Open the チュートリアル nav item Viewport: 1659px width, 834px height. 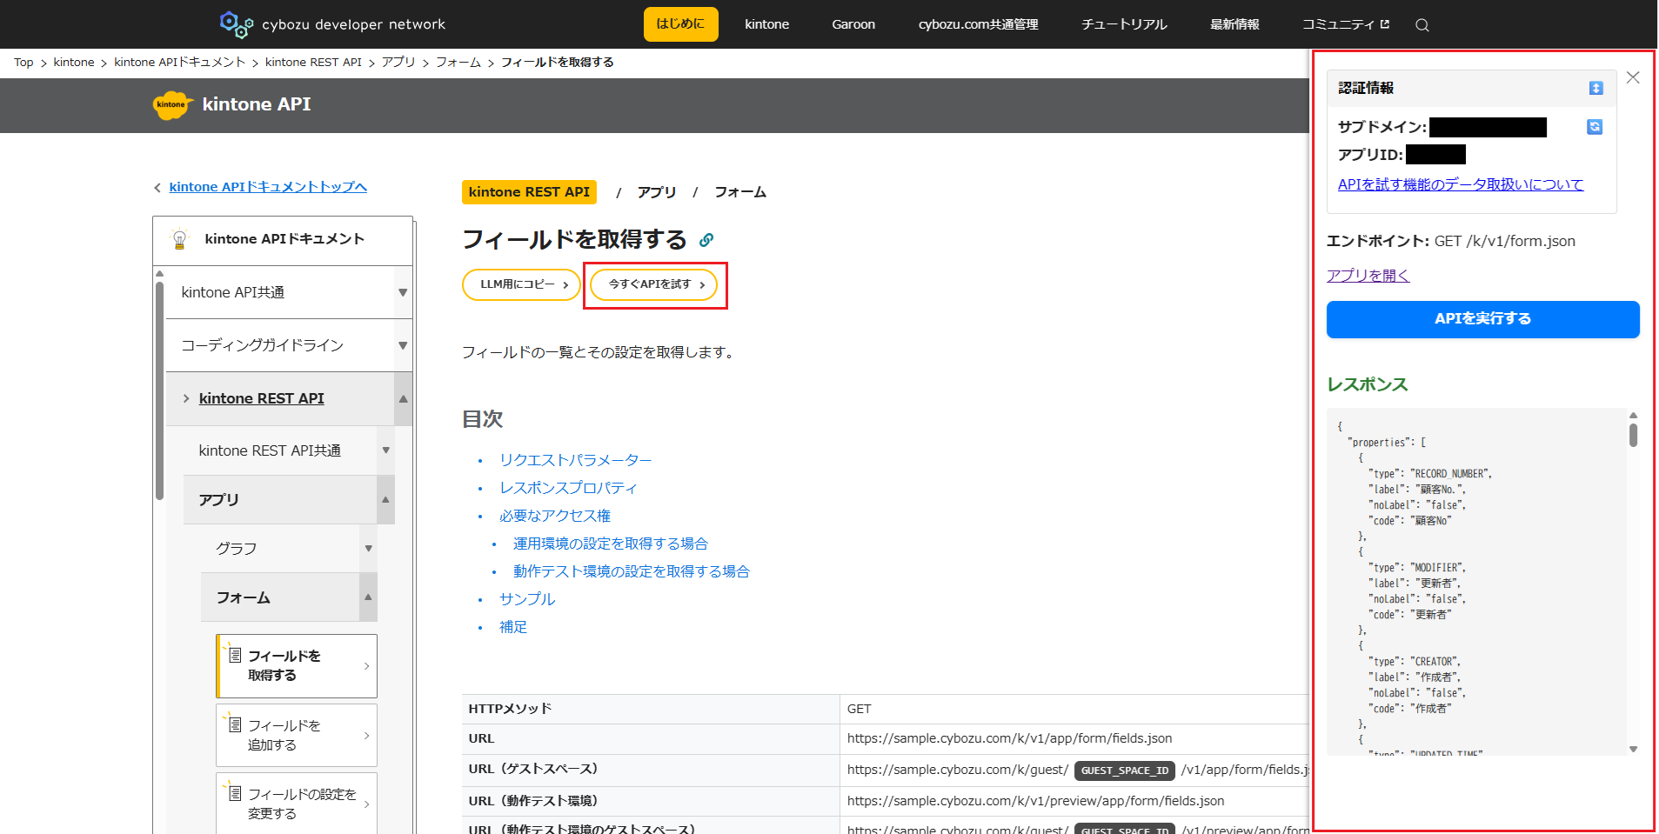1124,24
